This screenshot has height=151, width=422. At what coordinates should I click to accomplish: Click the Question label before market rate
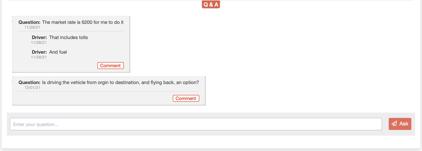pyautogui.click(x=29, y=22)
